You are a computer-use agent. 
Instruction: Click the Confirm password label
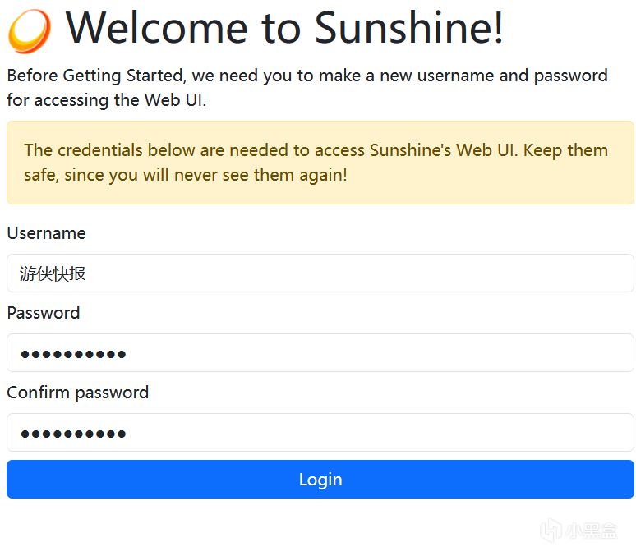78,393
